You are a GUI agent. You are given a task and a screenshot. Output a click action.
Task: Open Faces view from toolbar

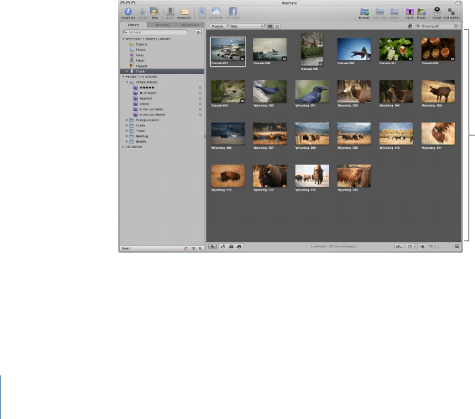pyautogui.click(x=410, y=13)
